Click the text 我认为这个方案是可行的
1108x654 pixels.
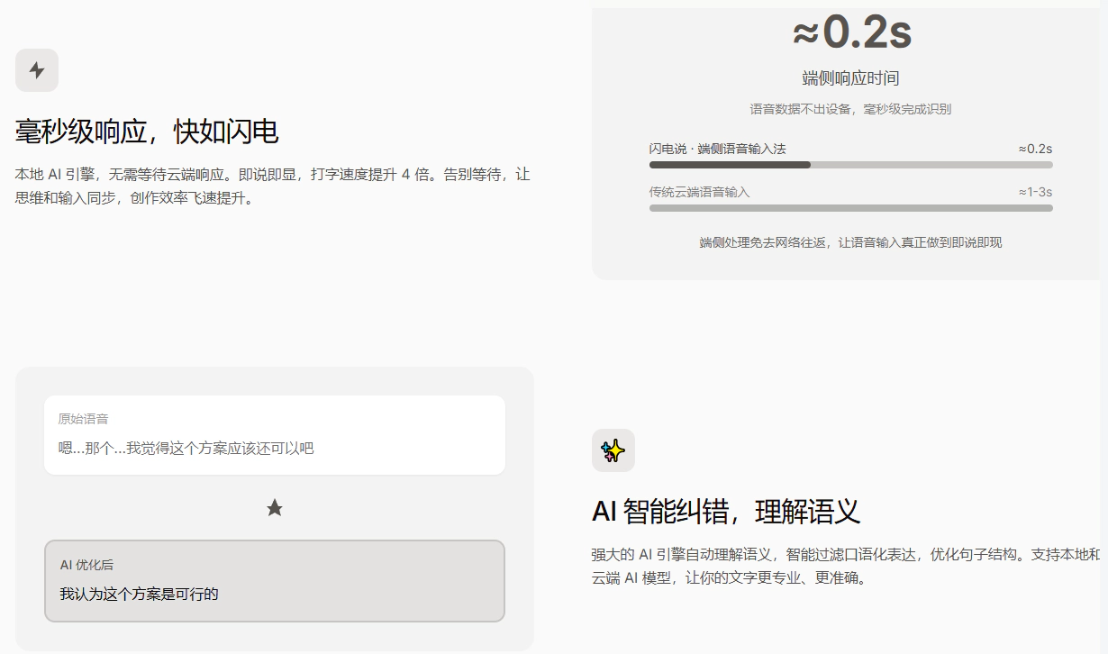[140, 594]
